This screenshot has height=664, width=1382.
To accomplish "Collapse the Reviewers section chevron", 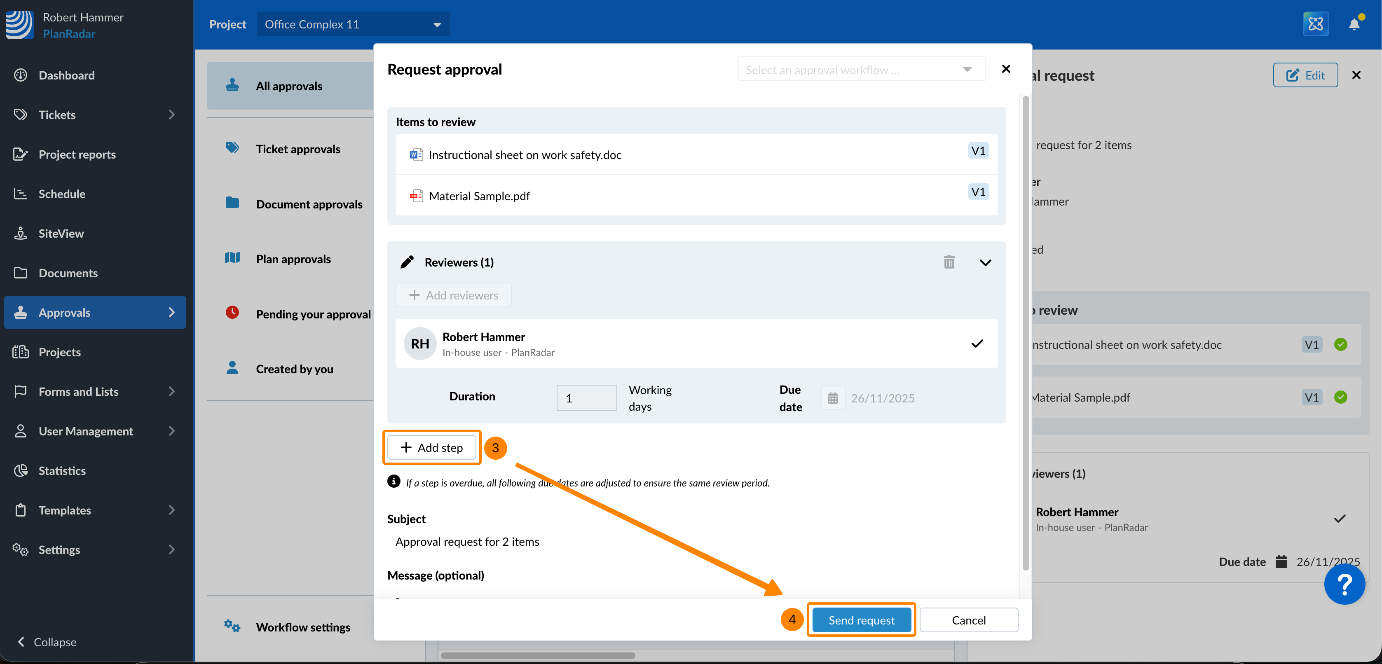I will pyautogui.click(x=985, y=262).
